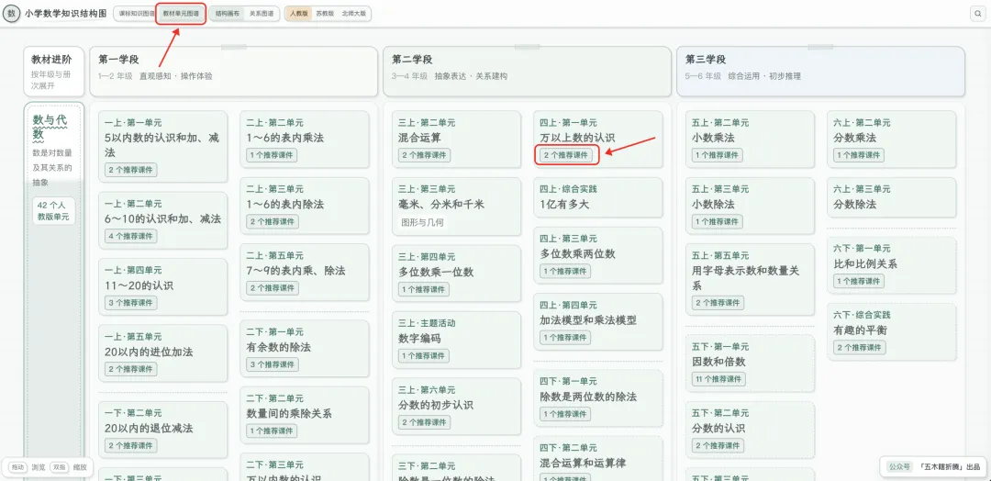The height and width of the screenshot is (481, 991).
Task: Open the 小数乘法 unit card
Action: click(751, 140)
